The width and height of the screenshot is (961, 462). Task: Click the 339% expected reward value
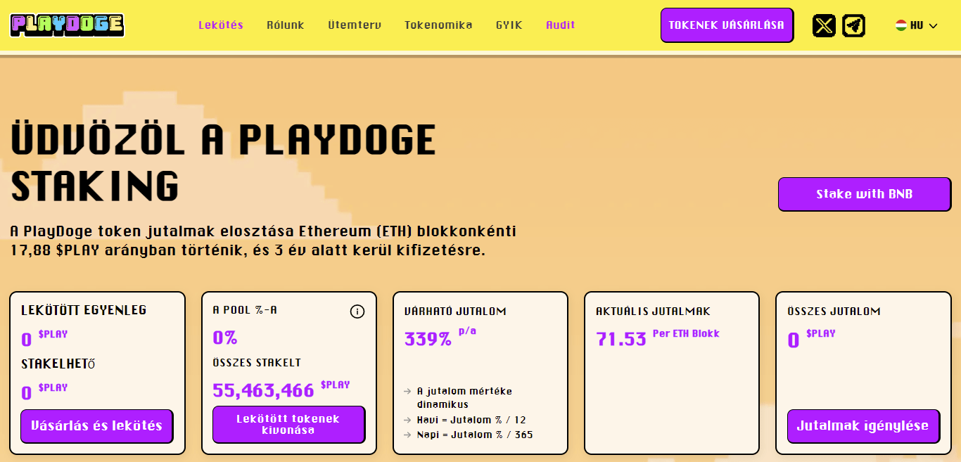(428, 339)
